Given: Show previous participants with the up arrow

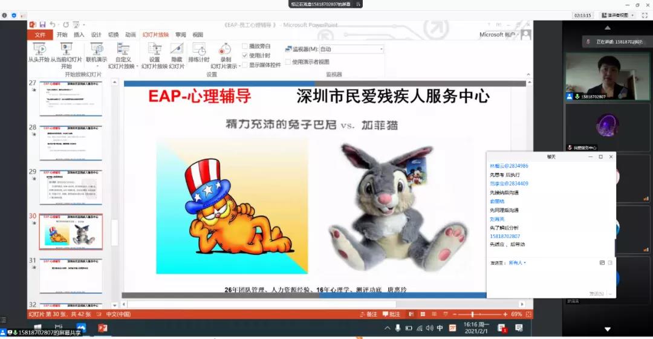Looking at the screenshot, I should (x=608, y=28).
